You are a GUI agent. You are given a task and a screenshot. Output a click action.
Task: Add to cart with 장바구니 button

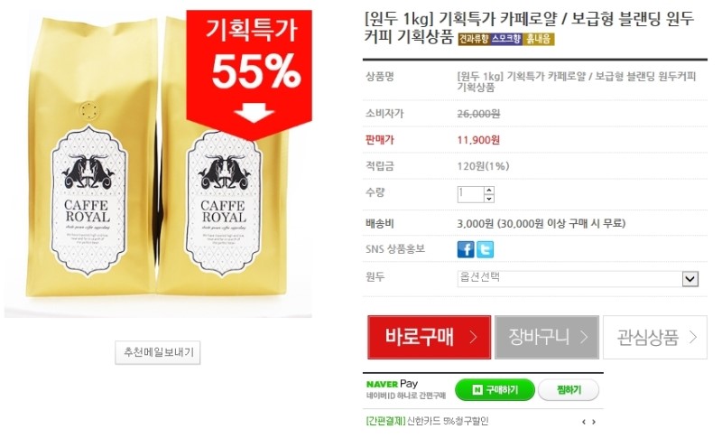pyautogui.click(x=547, y=337)
